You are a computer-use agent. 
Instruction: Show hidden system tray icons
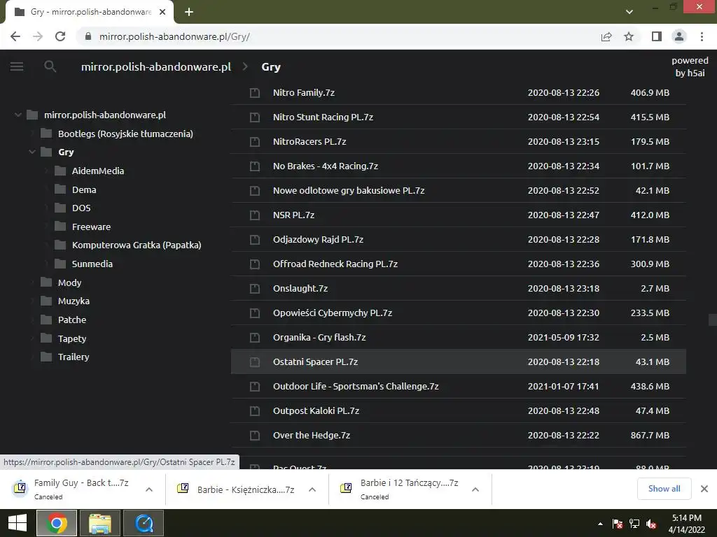click(x=600, y=524)
